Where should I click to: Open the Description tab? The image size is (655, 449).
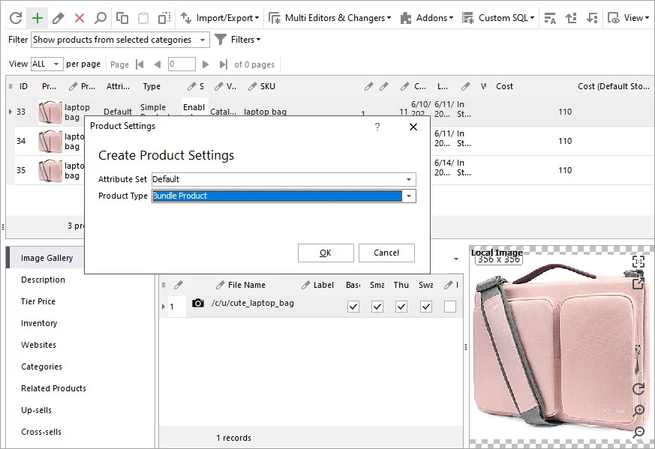click(43, 280)
